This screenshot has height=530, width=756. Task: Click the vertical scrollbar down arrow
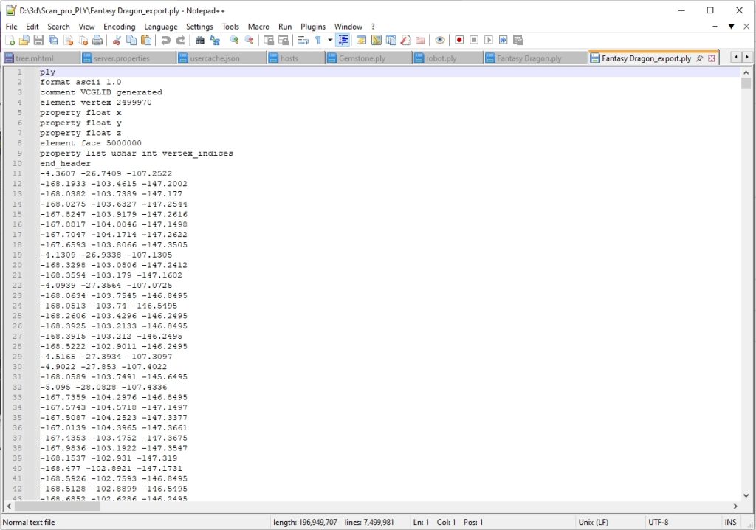tap(746, 495)
